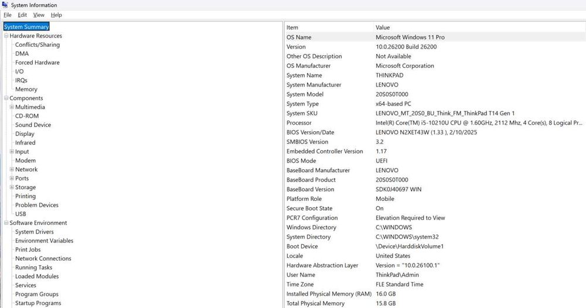Click value 10.0.26200 Build 26200

coord(406,47)
